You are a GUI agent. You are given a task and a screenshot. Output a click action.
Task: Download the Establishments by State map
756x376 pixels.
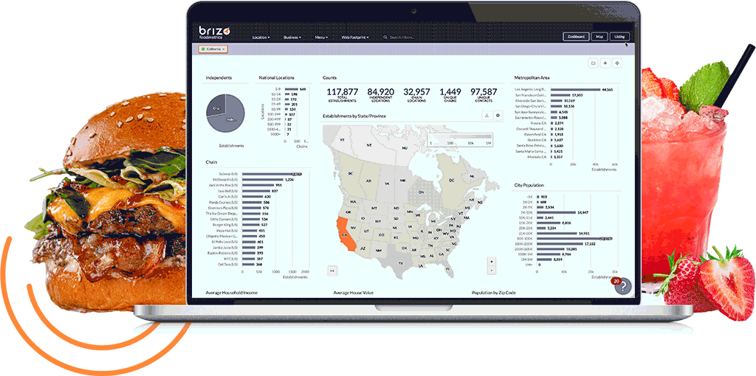click(487, 116)
